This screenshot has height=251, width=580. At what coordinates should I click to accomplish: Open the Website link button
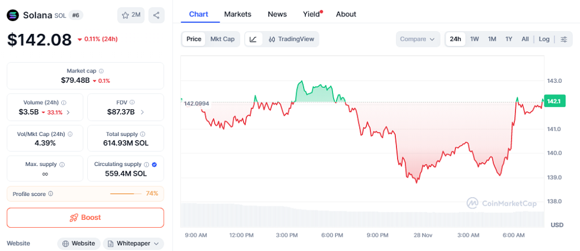pyautogui.click(x=79, y=244)
